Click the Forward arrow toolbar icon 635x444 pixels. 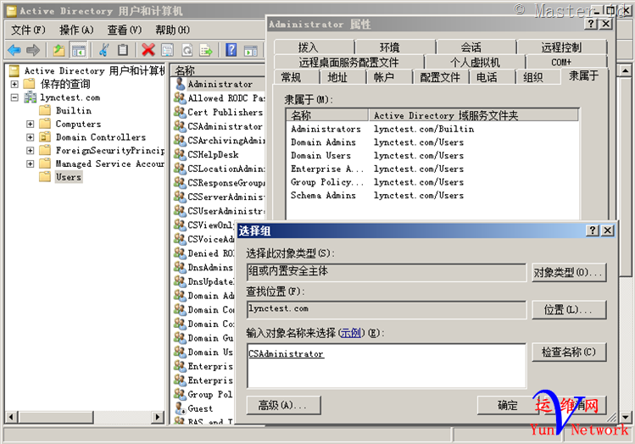click(33, 50)
